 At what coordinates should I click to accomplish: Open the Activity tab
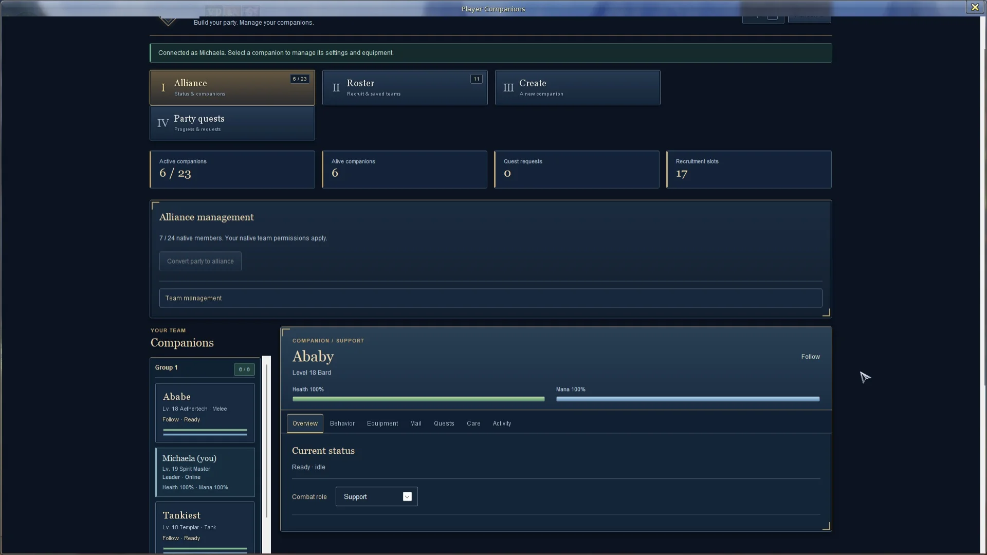click(502, 423)
